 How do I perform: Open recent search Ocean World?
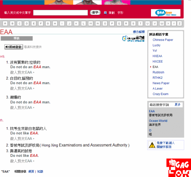pos(158,121)
